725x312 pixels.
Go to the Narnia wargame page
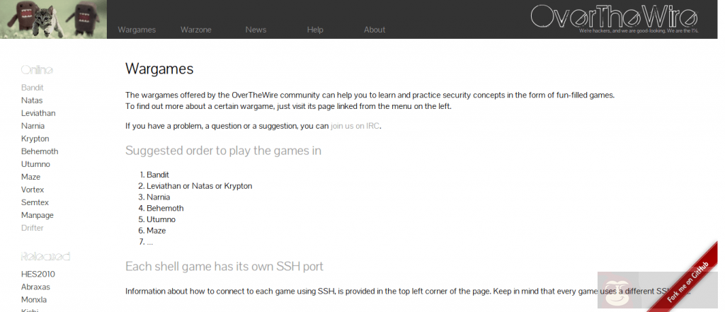[33, 126]
